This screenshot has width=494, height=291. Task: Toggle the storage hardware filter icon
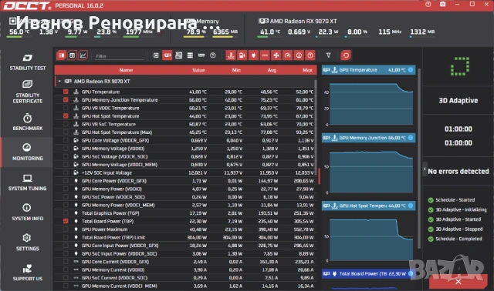click(x=190, y=55)
